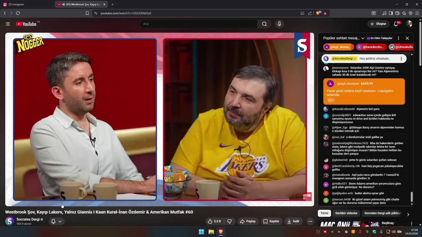Open live chat more options menu
The height and width of the screenshot is (237, 422).
[x=398, y=38]
